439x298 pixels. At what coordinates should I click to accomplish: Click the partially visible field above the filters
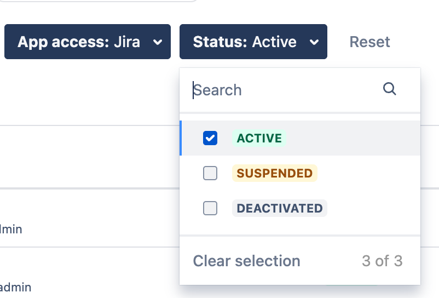coord(99,1)
